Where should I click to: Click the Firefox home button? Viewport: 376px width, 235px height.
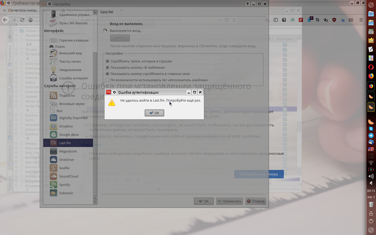tap(31, 20)
